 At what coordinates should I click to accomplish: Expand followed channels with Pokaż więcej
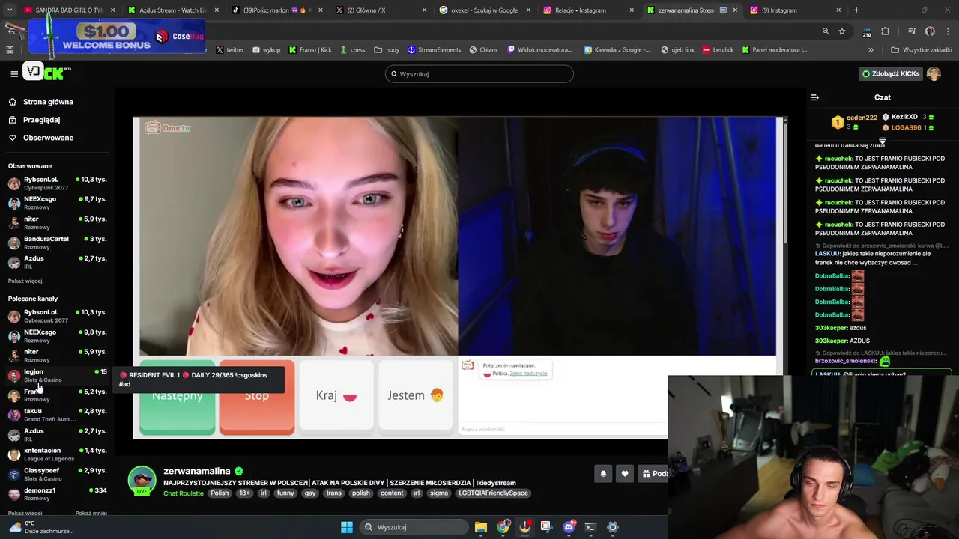click(x=25, y=281)
